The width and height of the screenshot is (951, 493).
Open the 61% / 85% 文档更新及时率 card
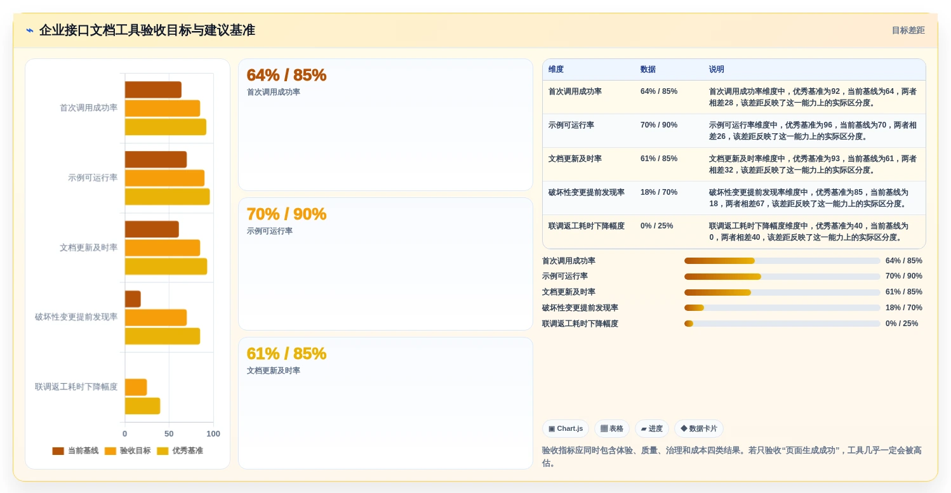point(385,403)
